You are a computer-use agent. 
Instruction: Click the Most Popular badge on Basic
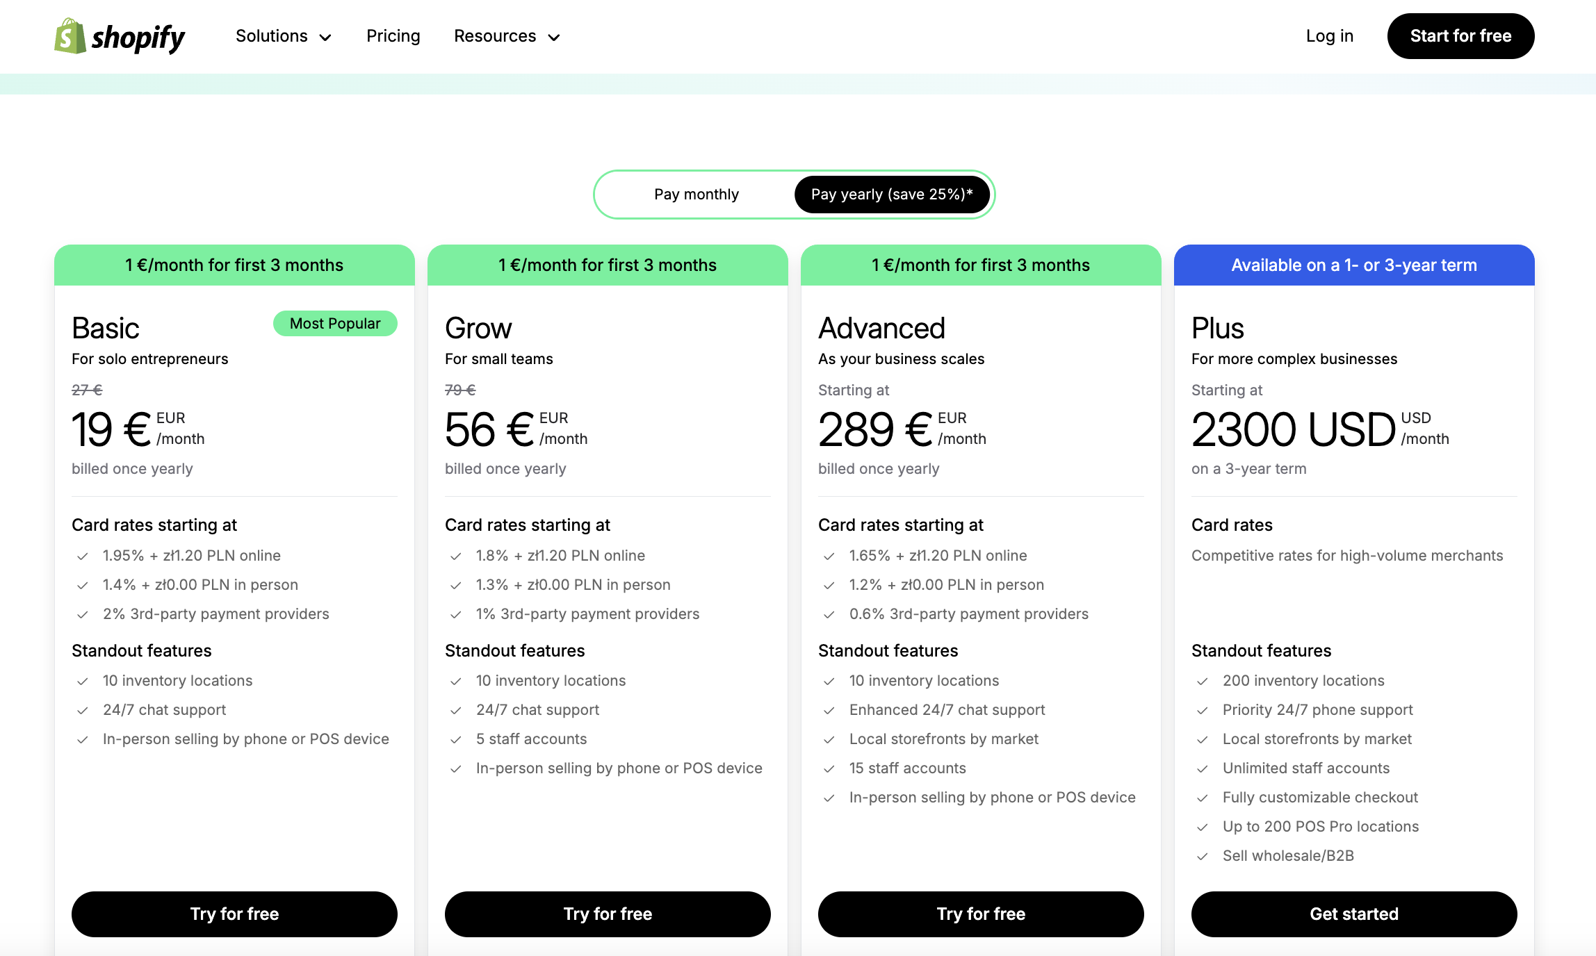pyautogui.click(x=335, y=324)
